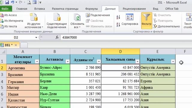
Task: Select row 4 header
Action: (x=3, y=81)
